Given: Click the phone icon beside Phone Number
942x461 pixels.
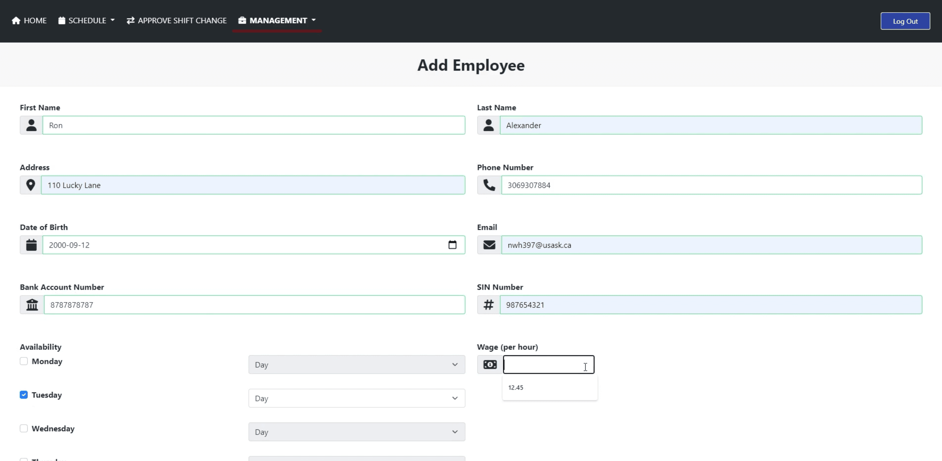Looking at the screenshot, I should click(x=489, y=185).
